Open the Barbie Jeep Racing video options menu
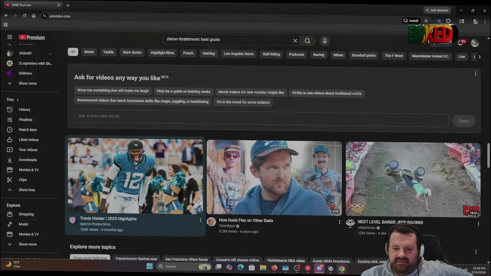The height and width of the screenshot is (276, 491). 478,223
